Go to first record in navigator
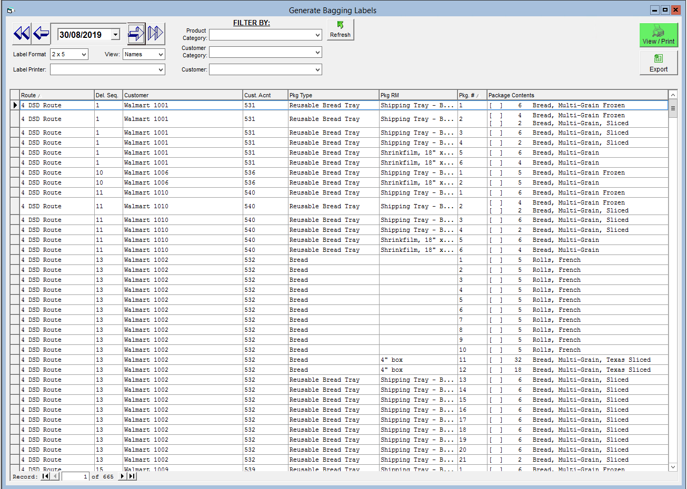 tap(45, 476)
